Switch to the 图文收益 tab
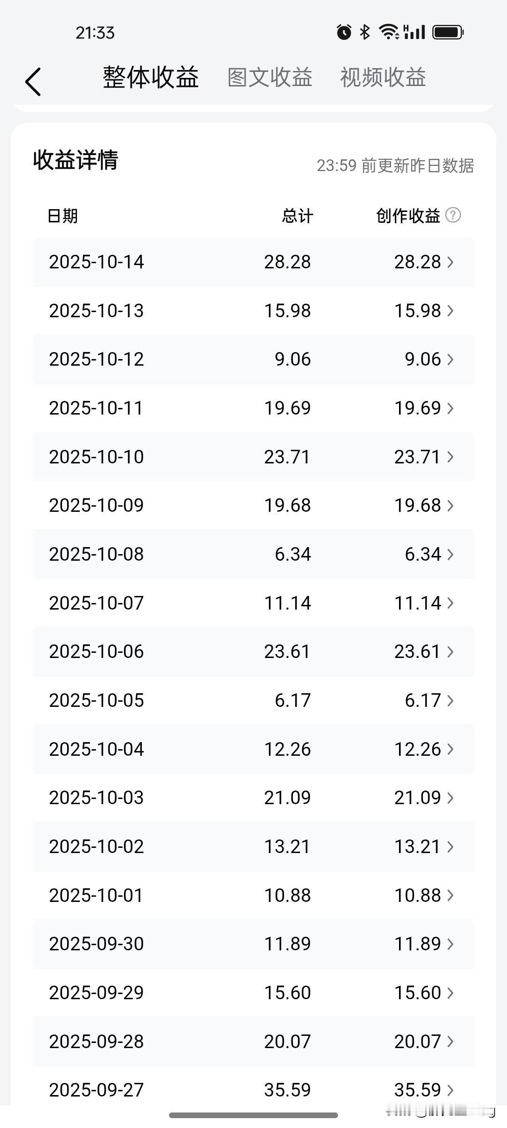507x1128 pixels. point(270,78)
